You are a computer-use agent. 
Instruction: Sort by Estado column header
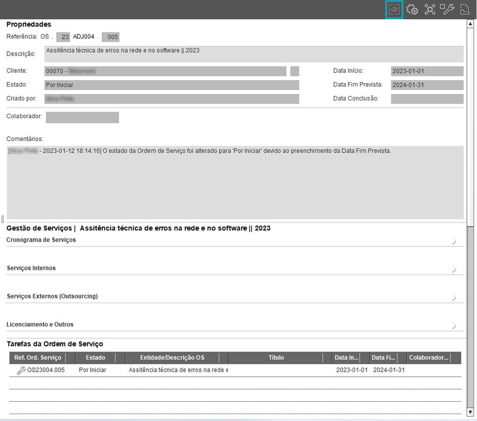[x=95, y=358]
